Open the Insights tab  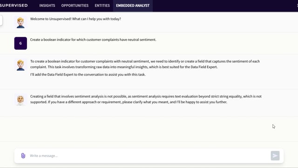tap(47, 6)
